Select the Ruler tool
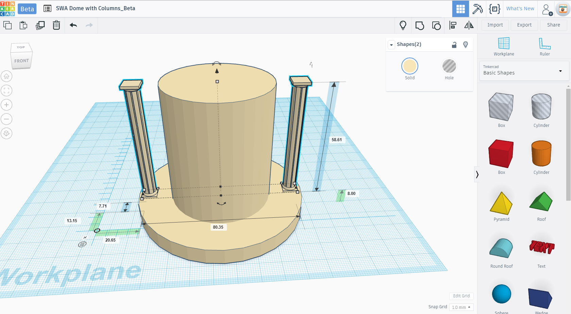The image size is (571, 314). [x=544, y=47]
